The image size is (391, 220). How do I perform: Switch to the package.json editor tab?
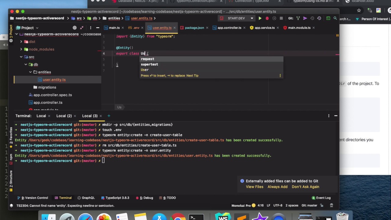click(195, 28)
